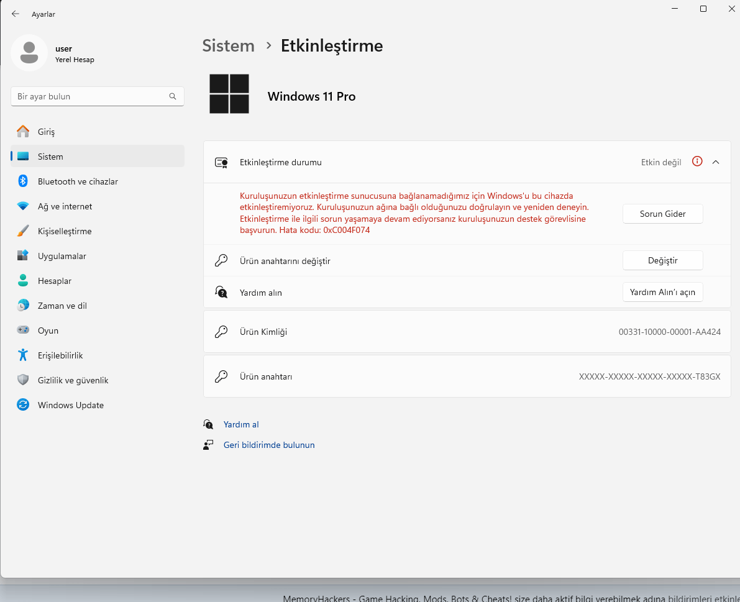Click the paintbrush Kişiselleştirme icon
Viewport: 740px width, 602px height.
tap(22, 231)
